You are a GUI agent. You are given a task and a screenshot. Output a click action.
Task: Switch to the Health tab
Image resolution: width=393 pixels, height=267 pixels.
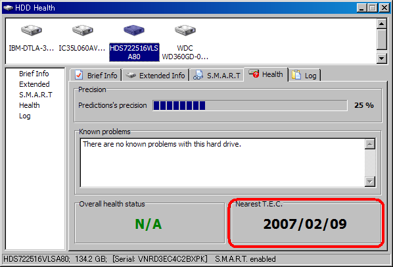tap(266, 74)
